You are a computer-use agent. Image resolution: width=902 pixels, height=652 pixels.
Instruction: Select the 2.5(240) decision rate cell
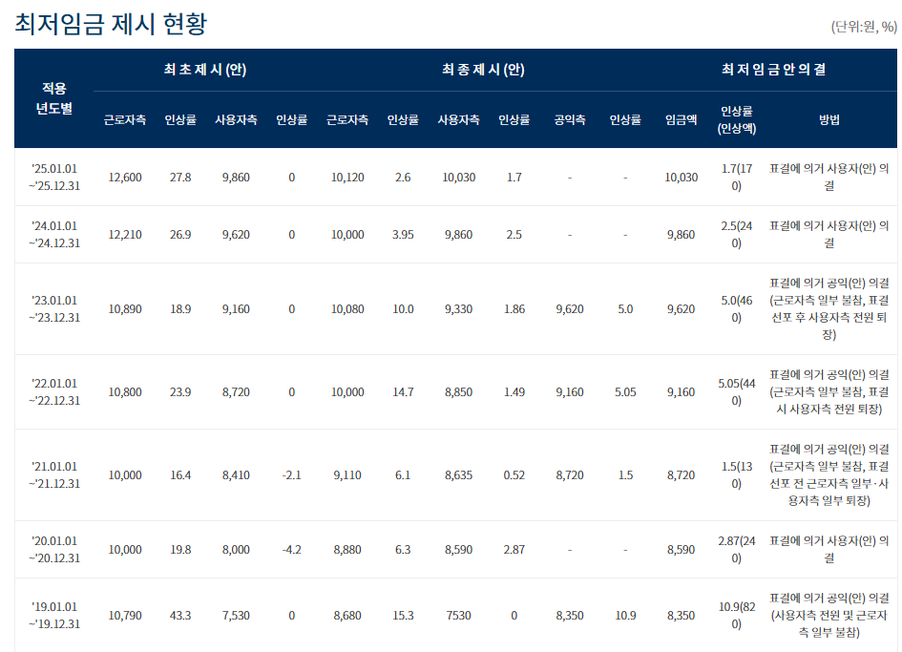pyautogui.click(x=736, y=234)
